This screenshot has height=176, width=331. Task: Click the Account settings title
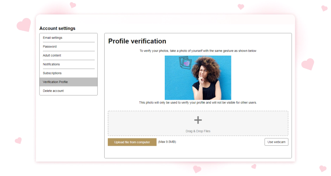(57, 29)
